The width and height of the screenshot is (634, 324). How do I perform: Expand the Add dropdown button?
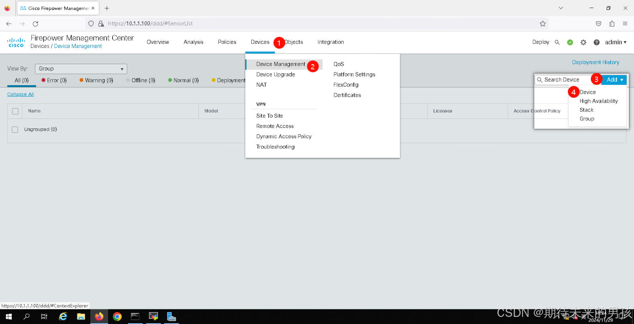click(614, 80)
